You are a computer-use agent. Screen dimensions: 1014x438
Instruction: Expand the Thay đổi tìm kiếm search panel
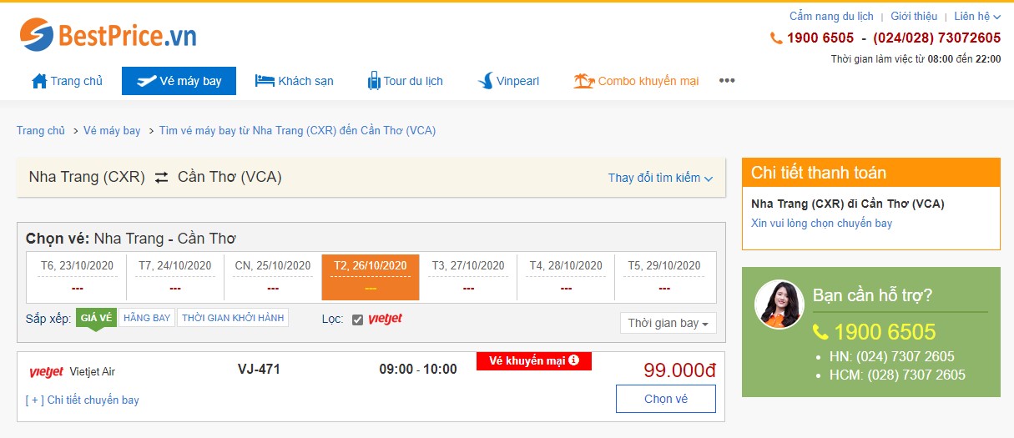660,178
